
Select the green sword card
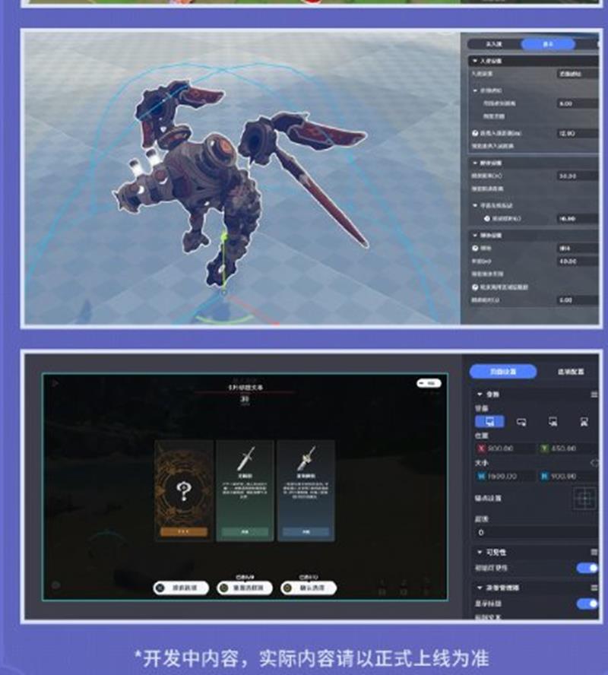point(244,490)
